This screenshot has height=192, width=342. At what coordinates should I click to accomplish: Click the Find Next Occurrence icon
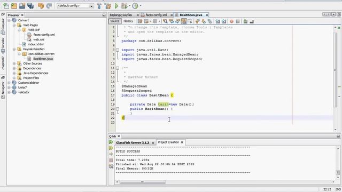pyautogui.click(x=177, y=21)
